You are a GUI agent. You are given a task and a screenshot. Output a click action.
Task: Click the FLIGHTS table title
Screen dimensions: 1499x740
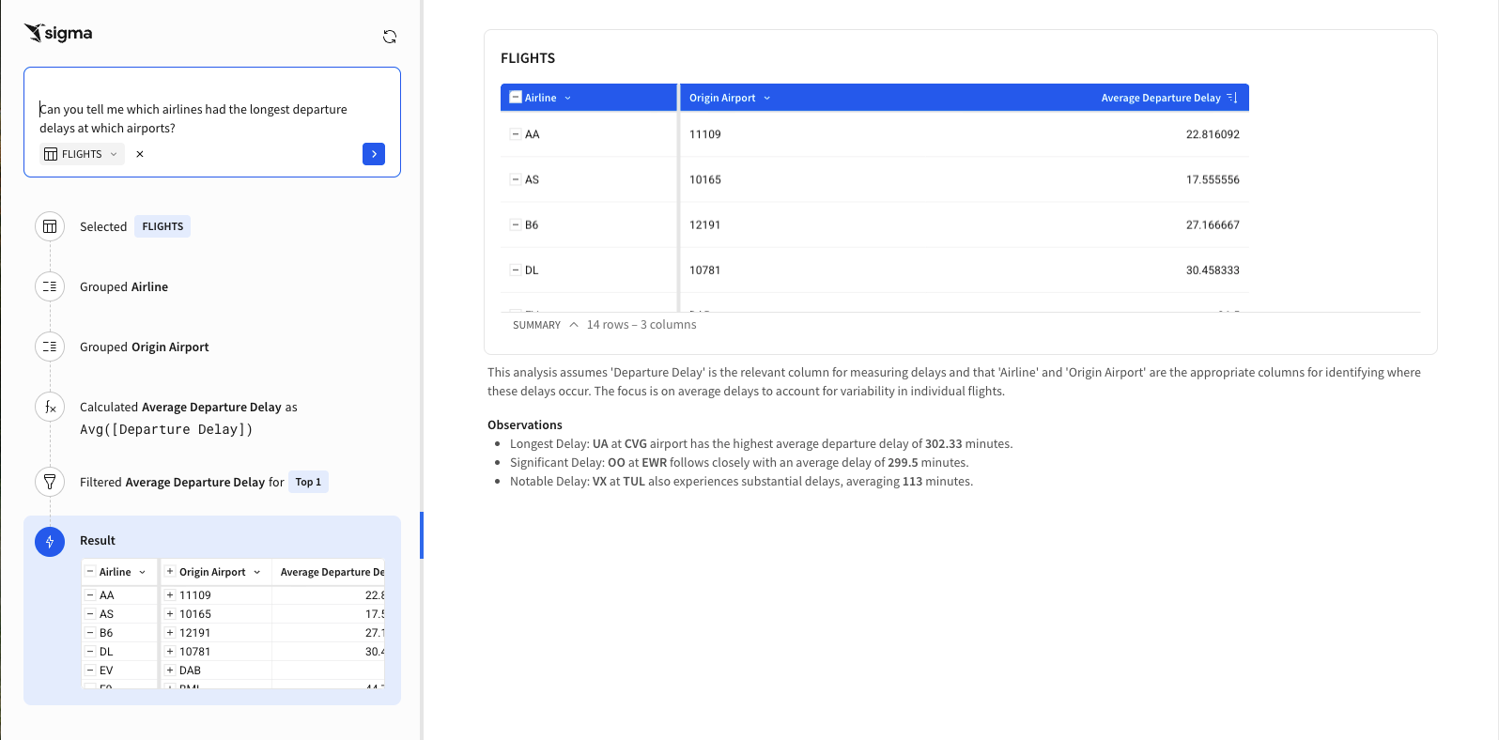point(528,58)
